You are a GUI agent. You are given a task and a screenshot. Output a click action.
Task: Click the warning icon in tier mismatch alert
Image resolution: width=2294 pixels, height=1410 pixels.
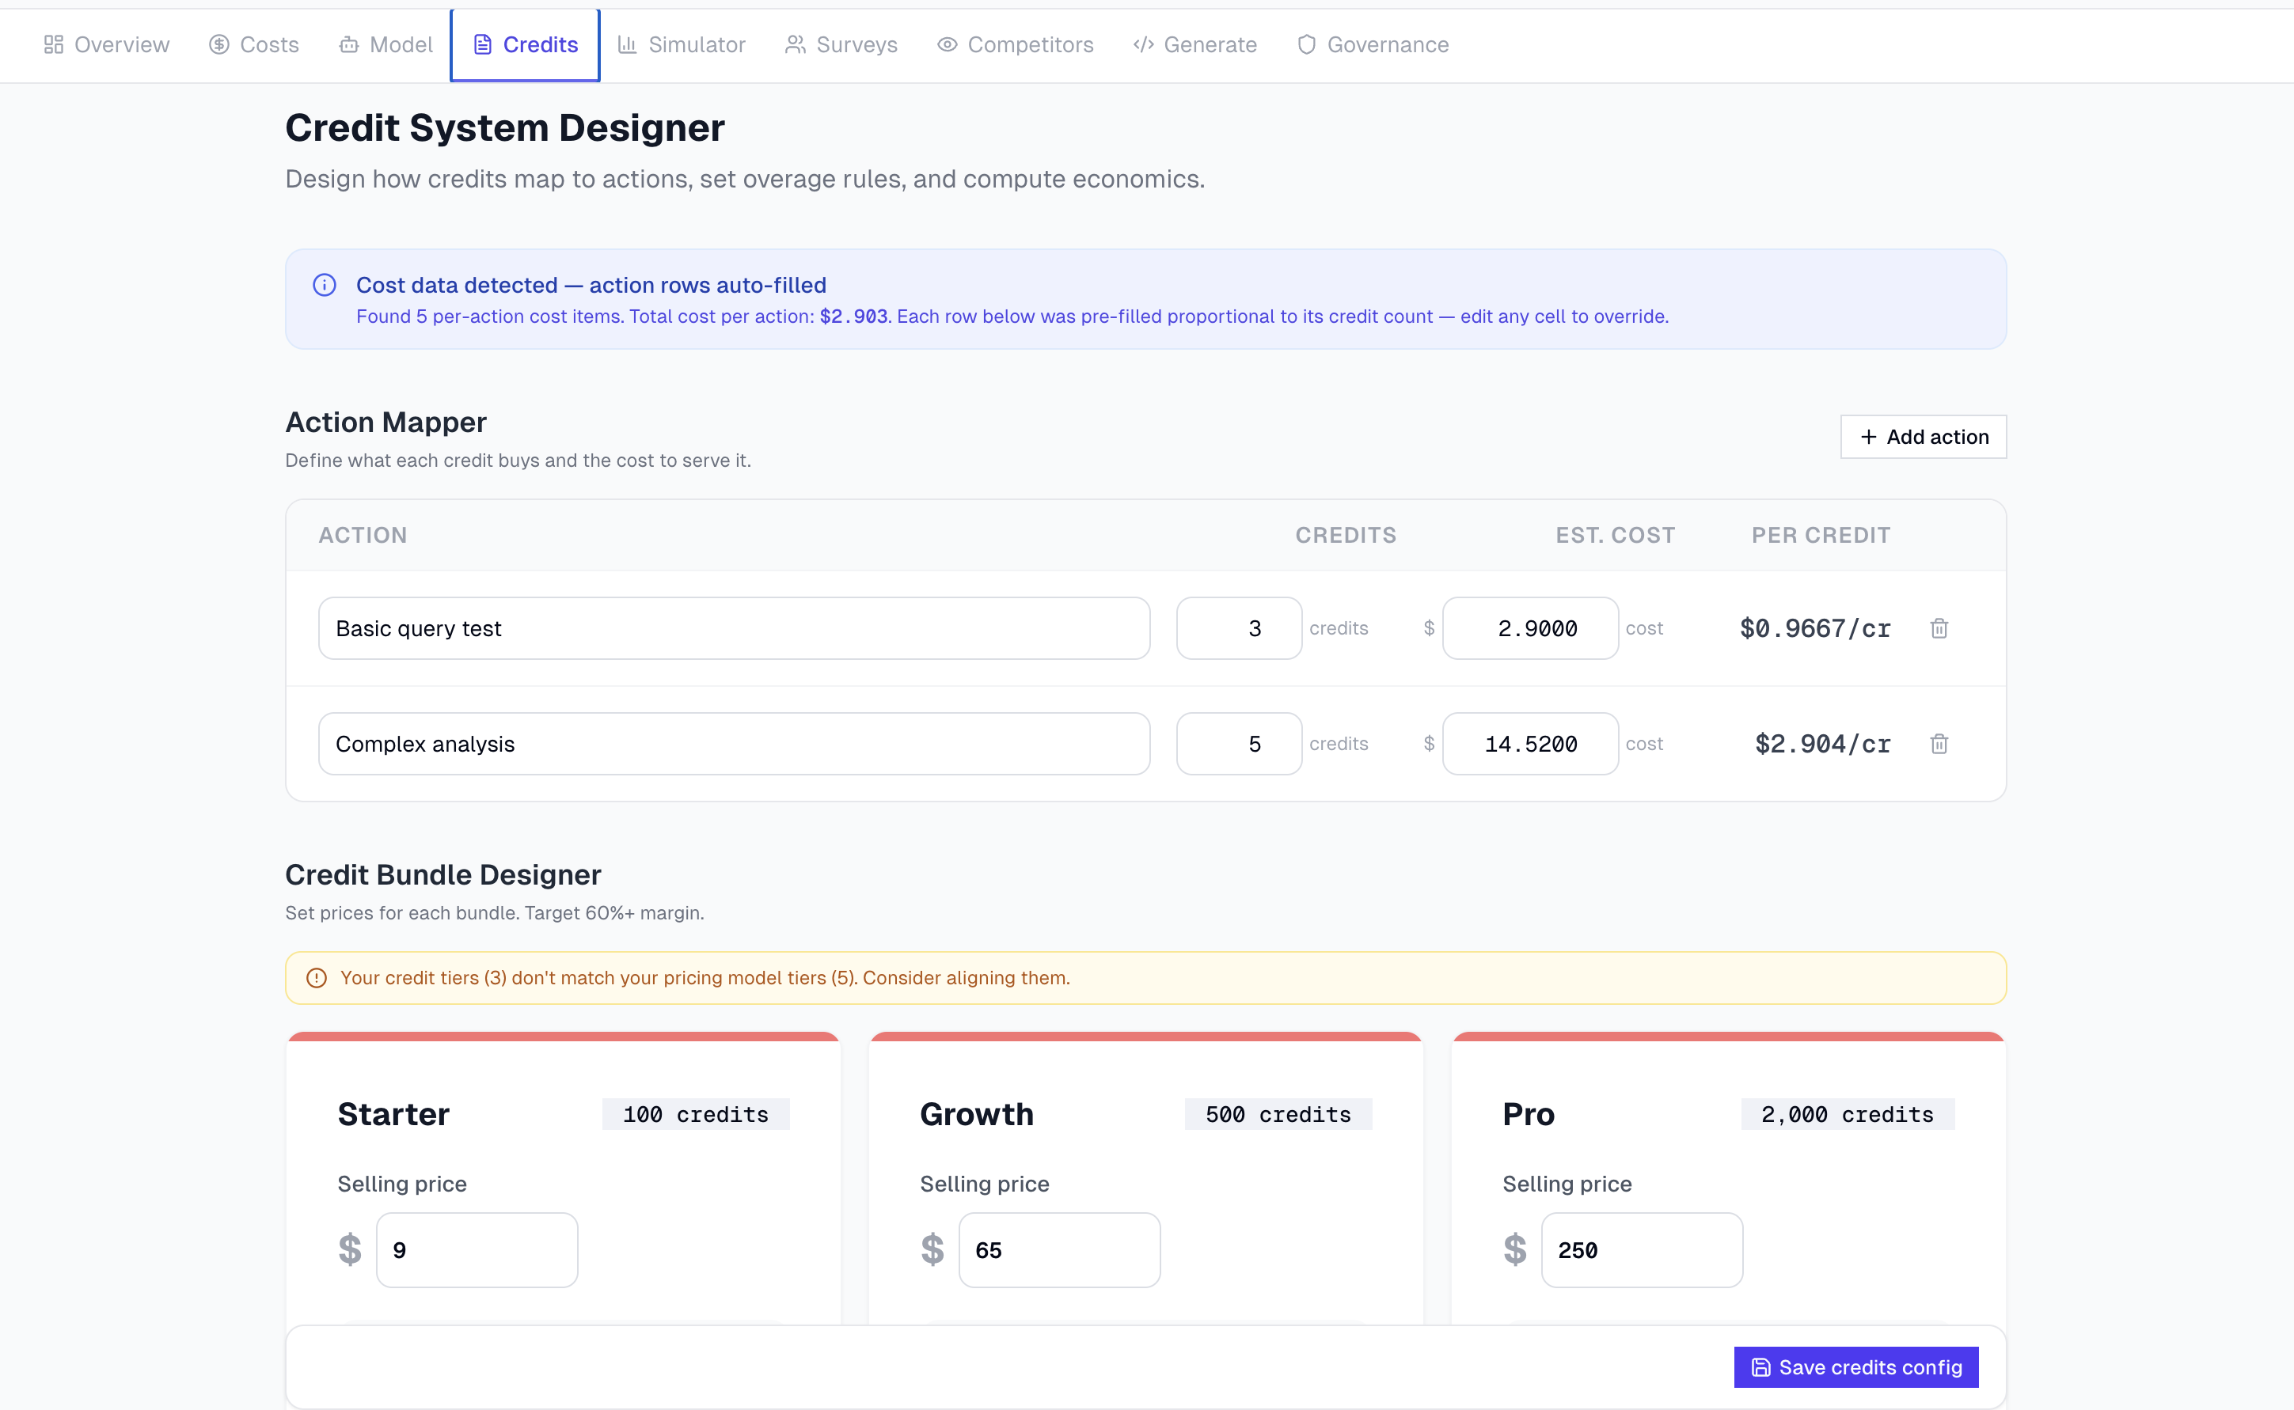[317, 977]
